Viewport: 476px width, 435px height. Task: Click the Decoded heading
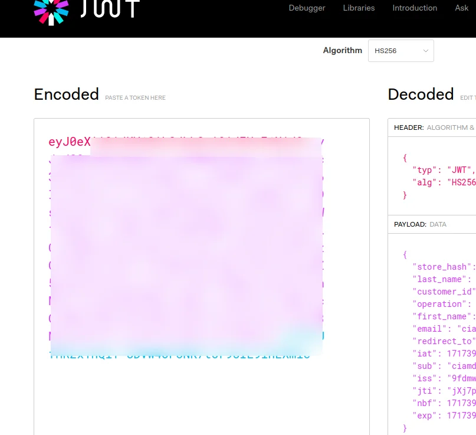(x=421, y=94)
